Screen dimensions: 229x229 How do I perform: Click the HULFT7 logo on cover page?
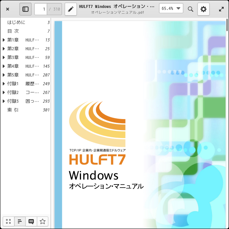click(x=97, y=159)
